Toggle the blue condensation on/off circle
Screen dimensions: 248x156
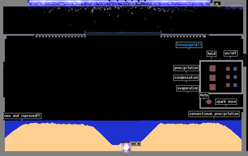[235, 77]
